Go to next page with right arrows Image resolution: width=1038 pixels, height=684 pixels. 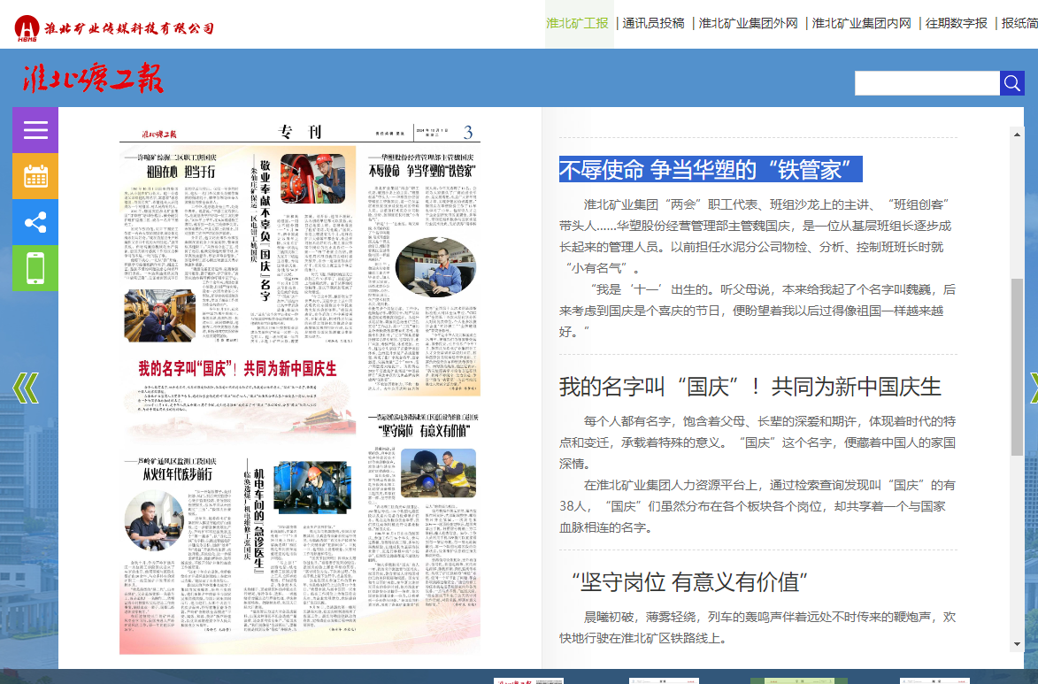coord(1032,388)
